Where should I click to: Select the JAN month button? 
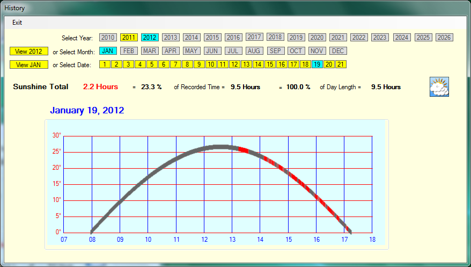[108, 51]
